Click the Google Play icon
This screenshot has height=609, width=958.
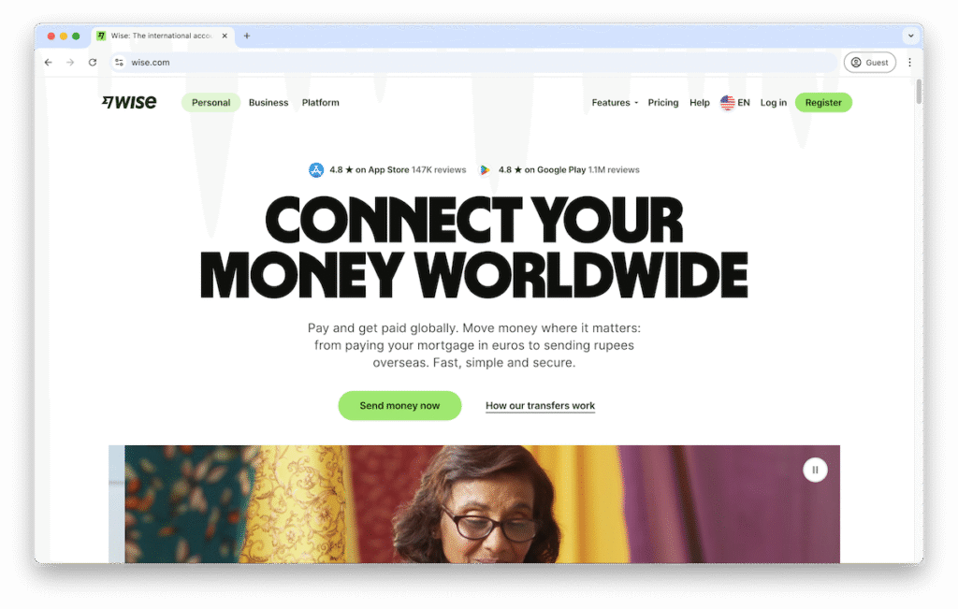[485, 170]
